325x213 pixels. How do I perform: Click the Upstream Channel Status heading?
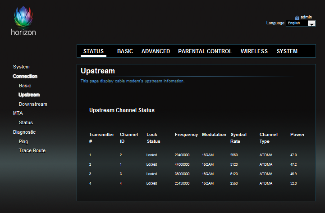pos(122,110)
